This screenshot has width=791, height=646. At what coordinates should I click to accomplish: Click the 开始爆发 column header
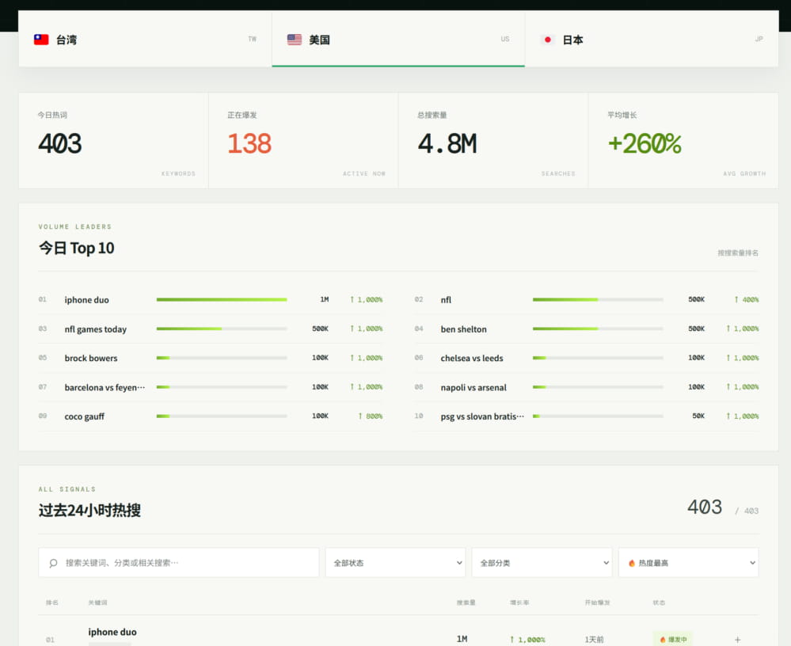[597, 602]
